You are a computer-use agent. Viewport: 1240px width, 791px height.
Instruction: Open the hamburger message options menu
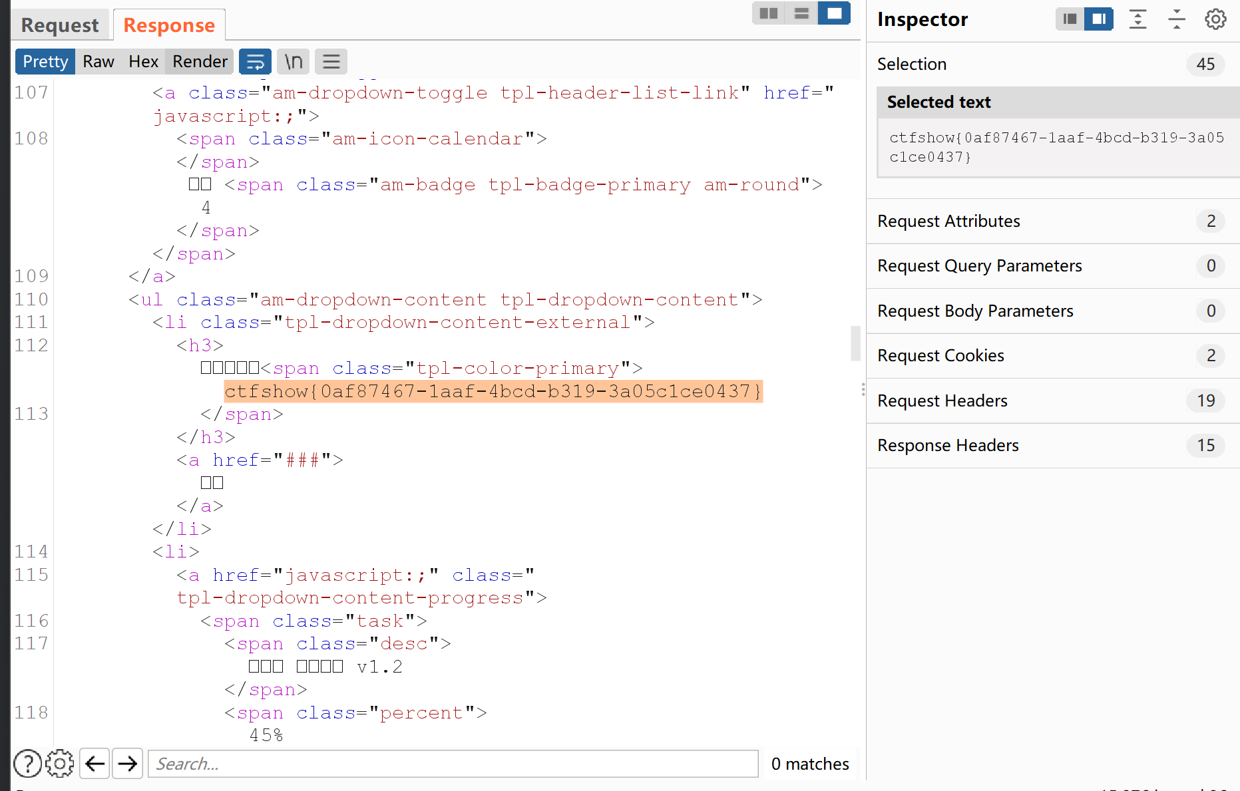click(x=331, y=62)
